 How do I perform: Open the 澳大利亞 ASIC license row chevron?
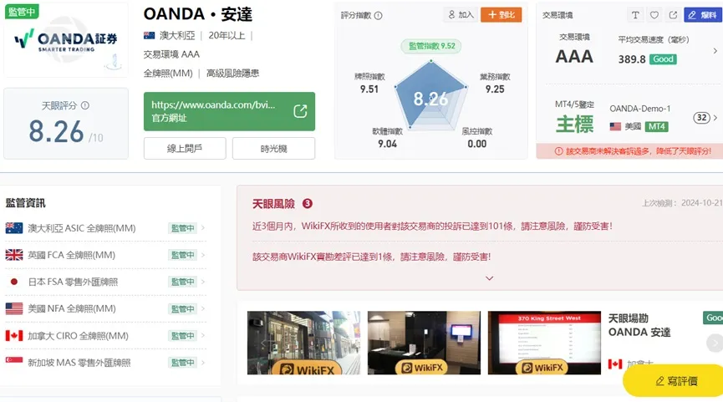pyautogui.click(x=203, y=227)
